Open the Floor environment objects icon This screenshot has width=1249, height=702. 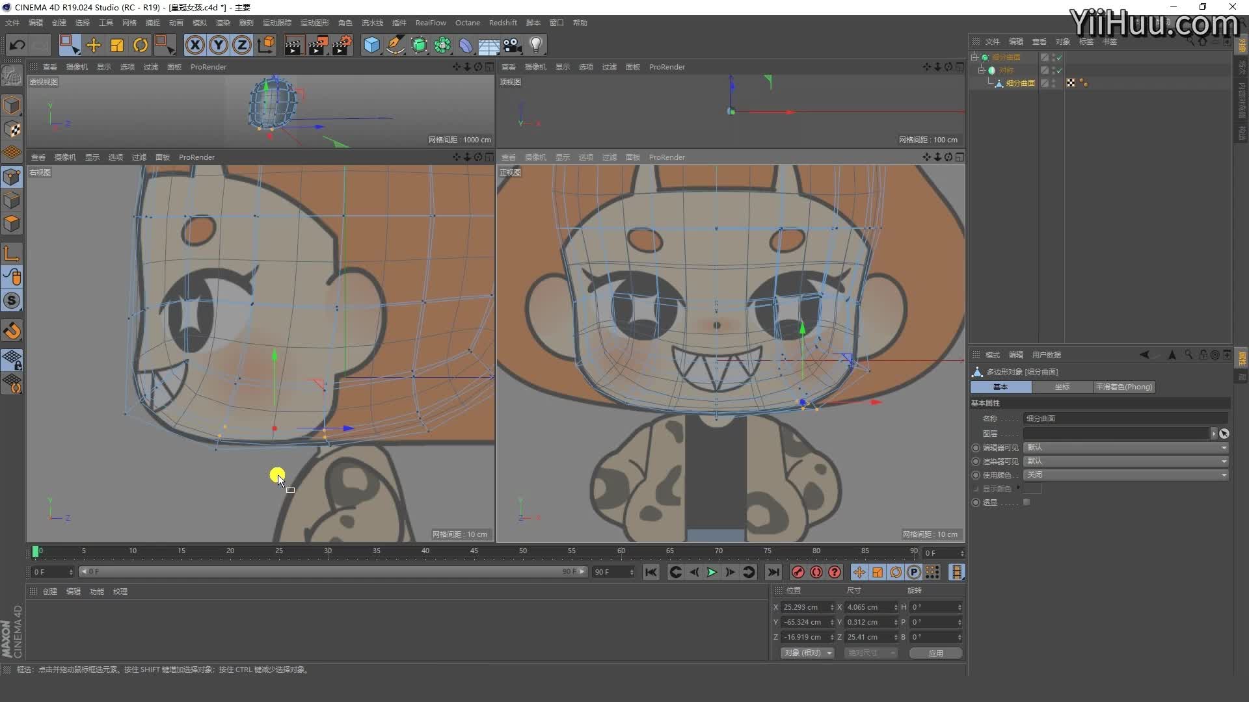point(489,45)
